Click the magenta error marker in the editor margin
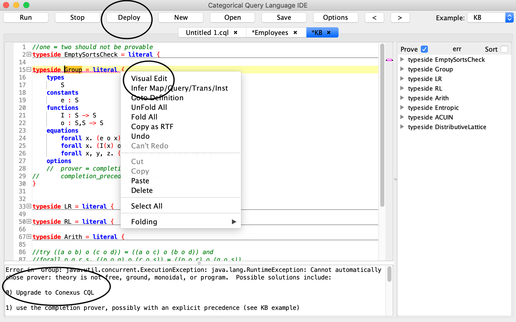Viewport: 516px width, 322px height. pos(389,60)
